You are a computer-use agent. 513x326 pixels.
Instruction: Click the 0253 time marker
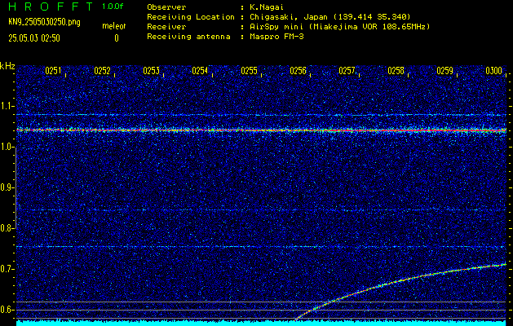click(x=151, y=71)
